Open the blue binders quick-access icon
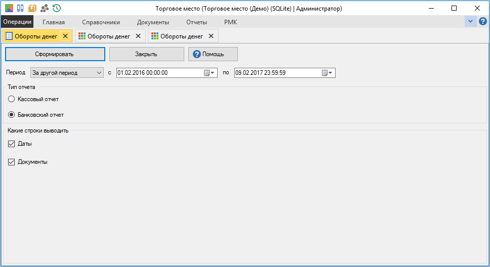Screen dimensions: 490x267 20,8
